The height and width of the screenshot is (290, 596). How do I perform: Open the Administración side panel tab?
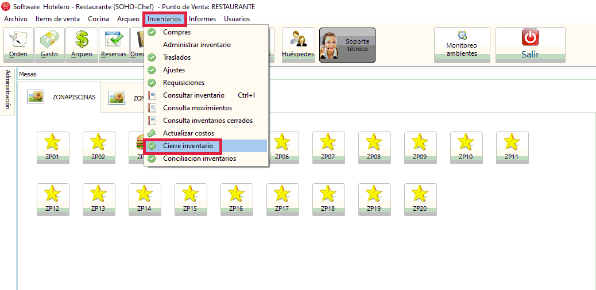(7, 89)
